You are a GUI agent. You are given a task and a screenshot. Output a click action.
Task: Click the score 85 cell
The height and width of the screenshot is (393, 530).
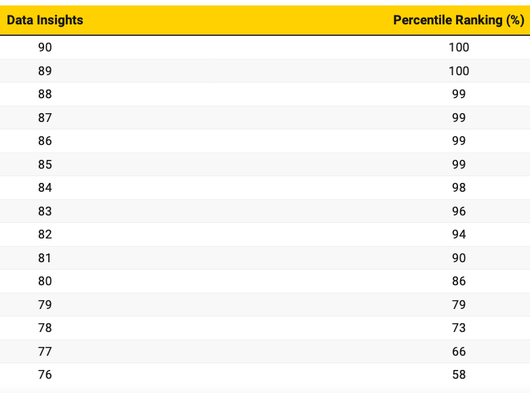[x=45, y=165]
